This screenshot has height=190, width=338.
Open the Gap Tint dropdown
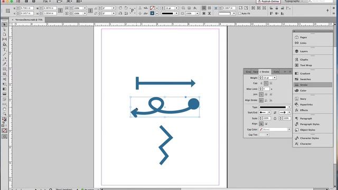[267, 135]
